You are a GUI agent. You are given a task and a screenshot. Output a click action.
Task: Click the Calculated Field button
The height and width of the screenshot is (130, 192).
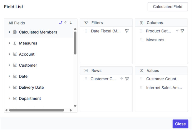click(168, 6)
